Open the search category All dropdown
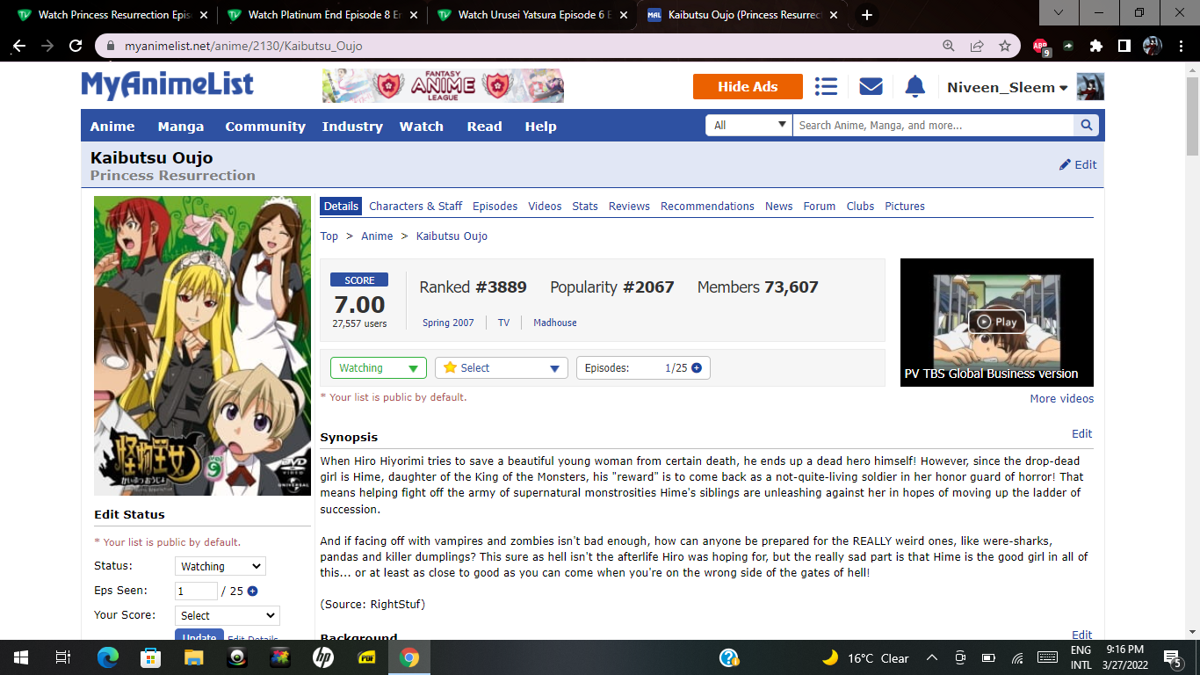This screenshot has height=675, width=1200. [x=748, y=126]
